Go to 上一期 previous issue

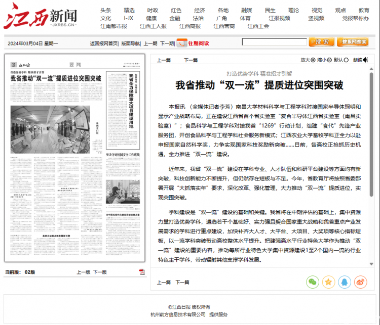coord(150,43)
